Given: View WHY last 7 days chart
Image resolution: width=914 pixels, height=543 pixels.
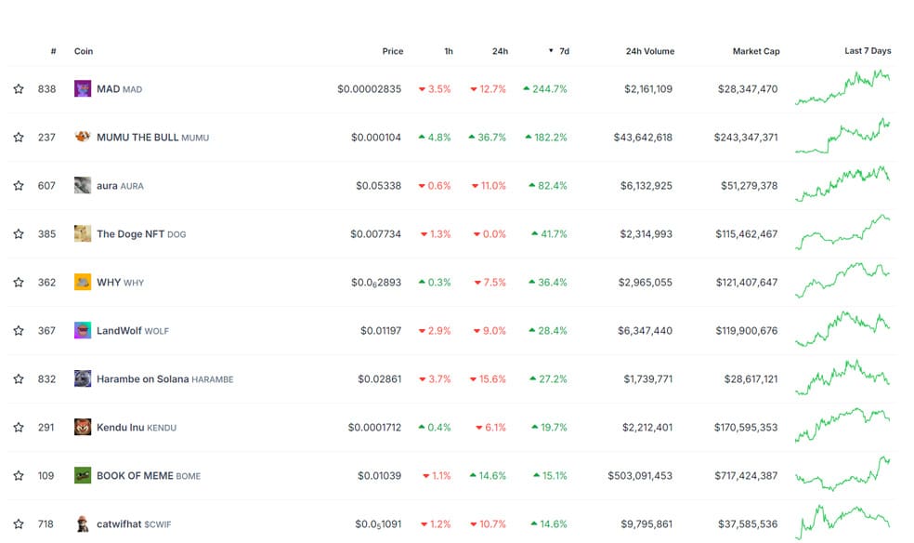Looking at the screenshot, I should [x=842, y=281].
